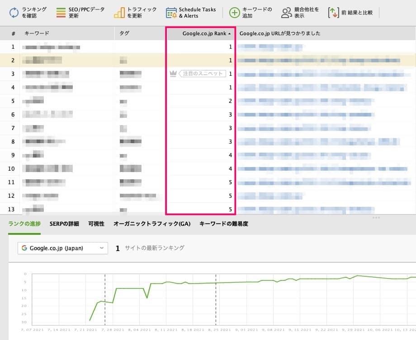Click the 前 結果と比較 arrows icon
Viewport: 416px width, 340px height.
[334, 13]
